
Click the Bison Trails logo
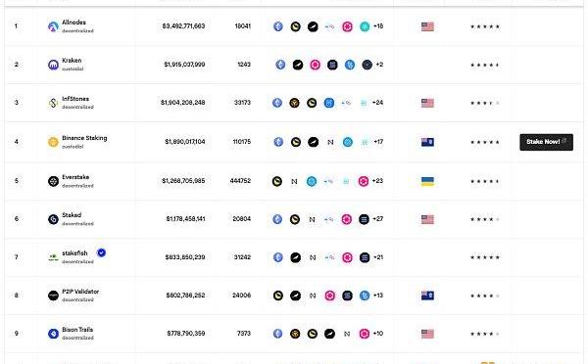53,334
